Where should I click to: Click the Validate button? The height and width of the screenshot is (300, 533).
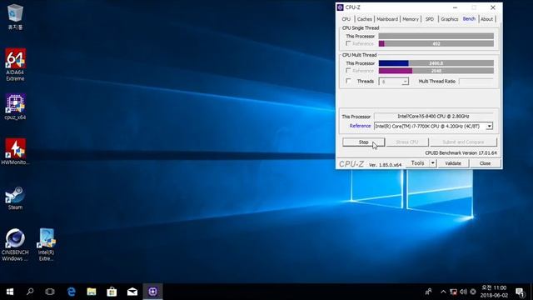click(453, 163)
